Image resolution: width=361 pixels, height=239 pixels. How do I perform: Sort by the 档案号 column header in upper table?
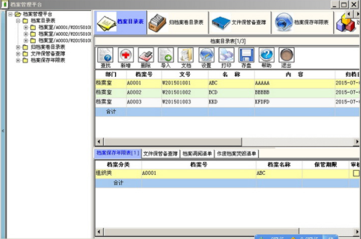144,74
